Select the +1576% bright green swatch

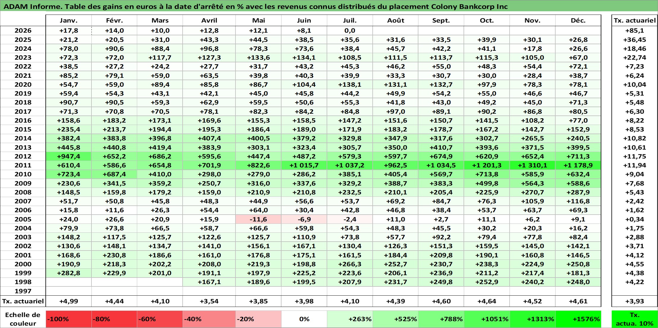(578, 319)
